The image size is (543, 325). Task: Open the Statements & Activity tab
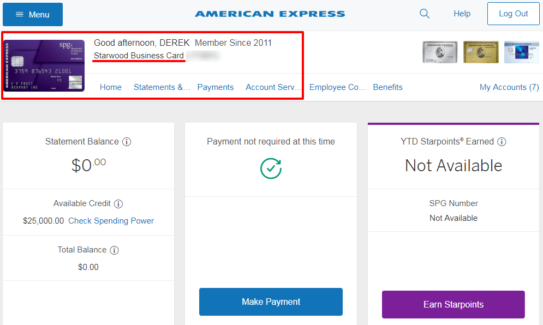click(x=162, y=87)
